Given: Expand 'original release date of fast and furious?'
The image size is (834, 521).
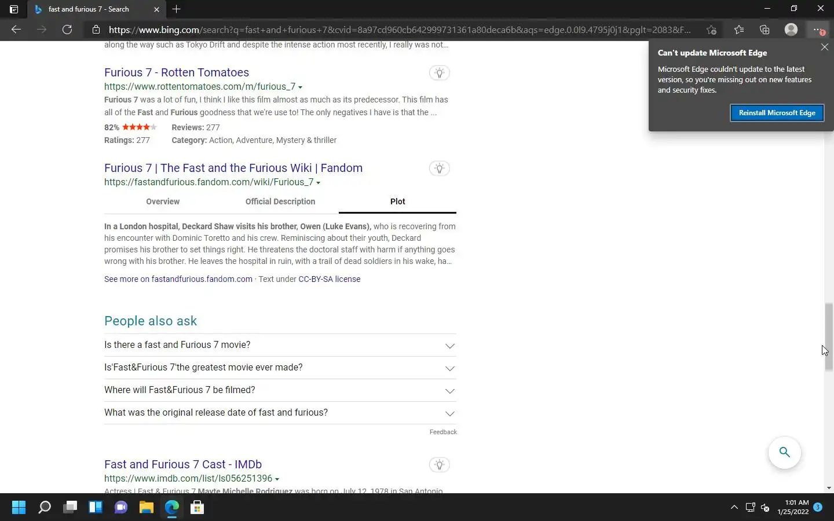Looking at the screenshot, I should coord(280,413).
